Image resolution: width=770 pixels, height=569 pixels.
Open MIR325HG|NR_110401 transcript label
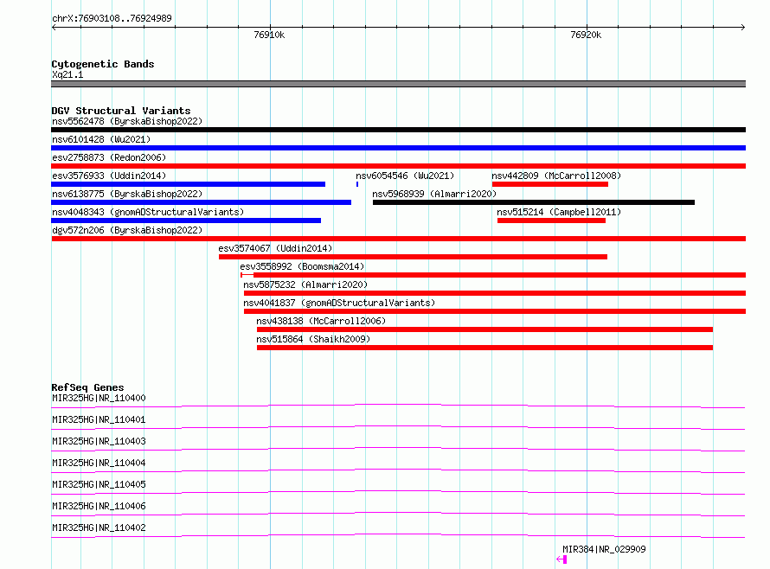coord(99,419)
